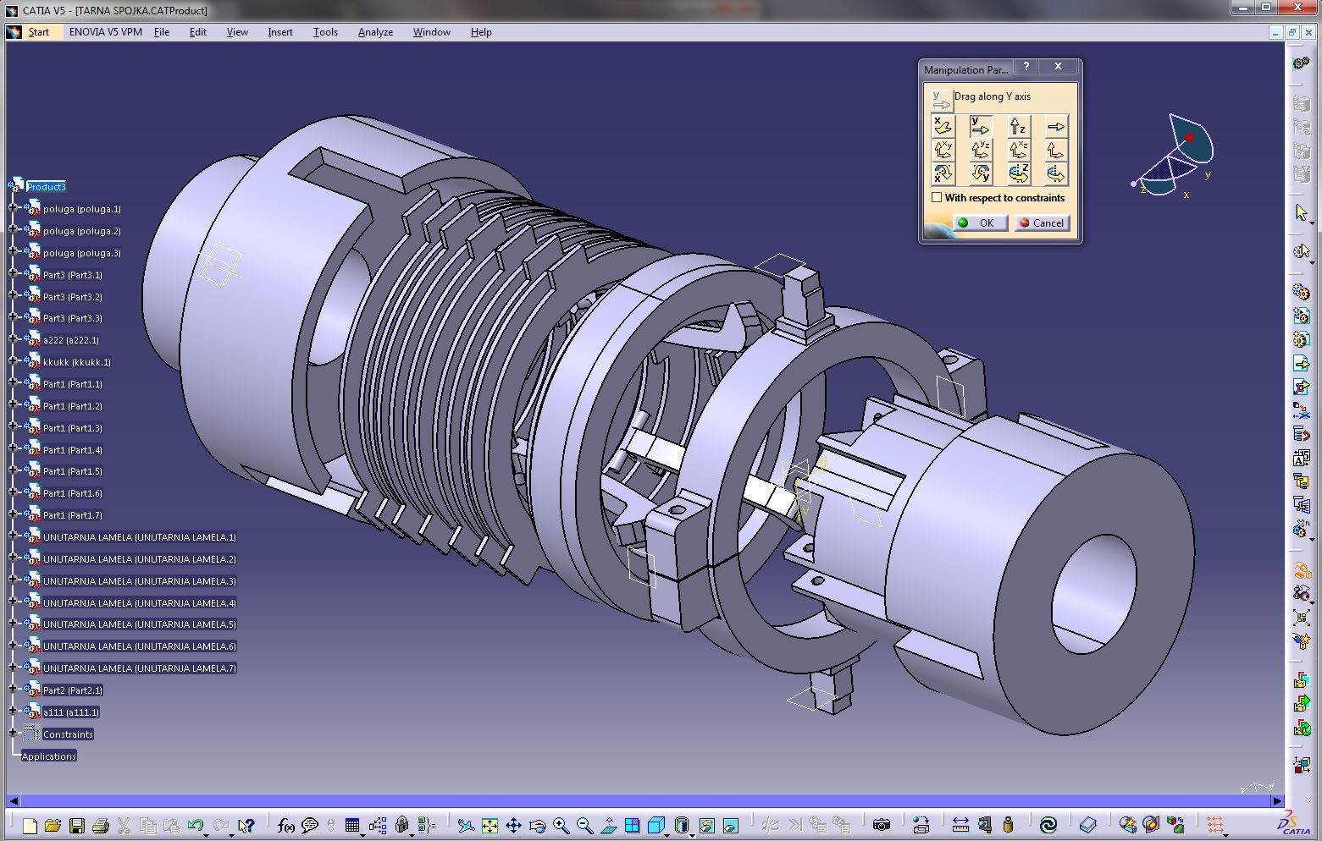Expand the poluga (poluga.1) tree node

click(14, 208)
